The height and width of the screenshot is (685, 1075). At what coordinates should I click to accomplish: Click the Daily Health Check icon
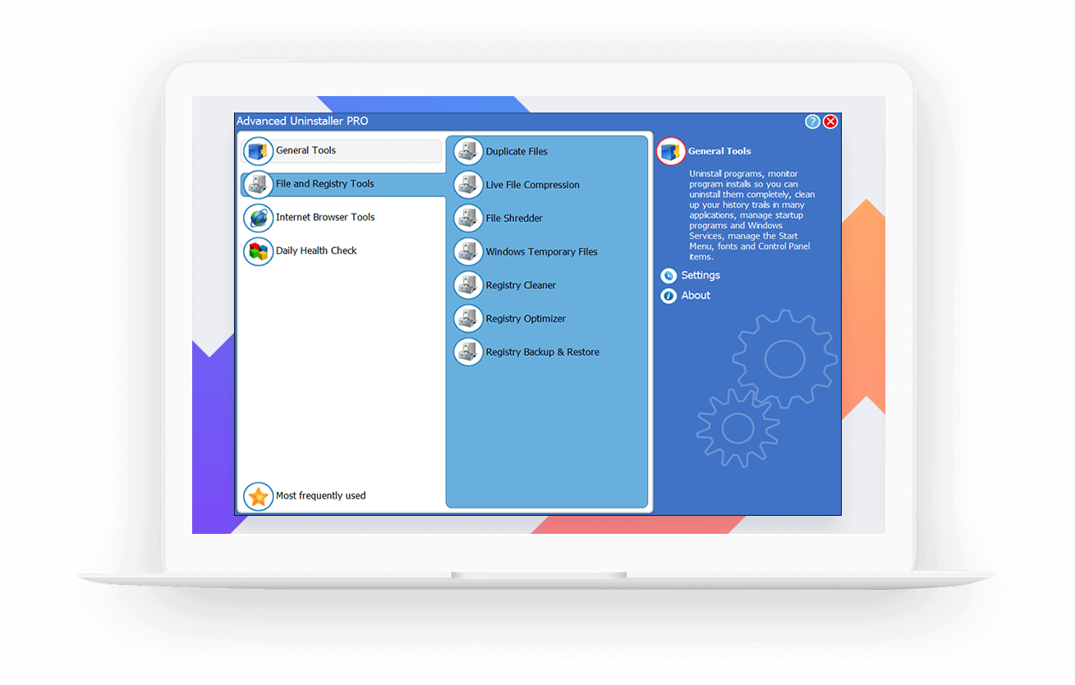[x=258, y=251]
